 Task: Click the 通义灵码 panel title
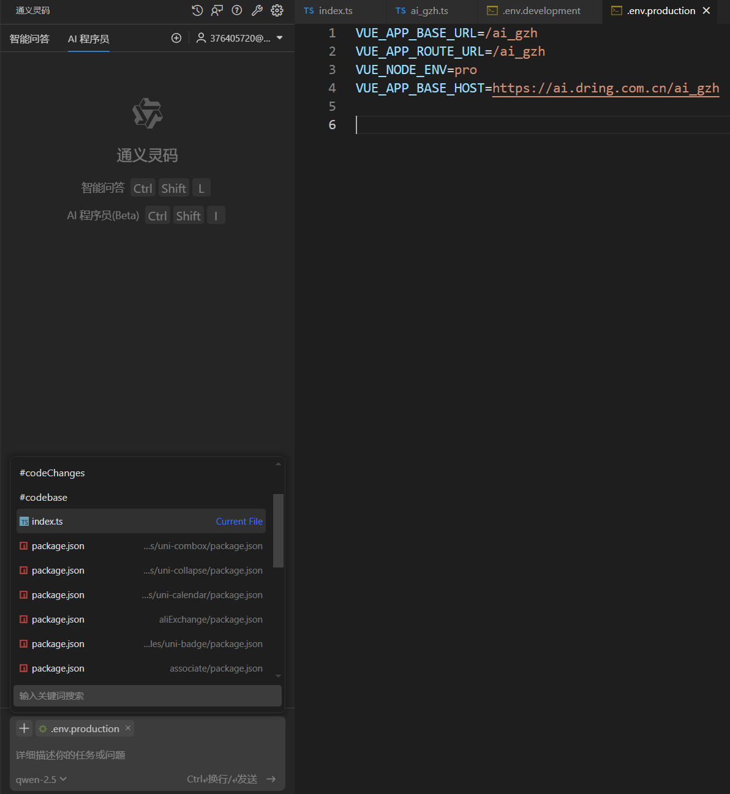33,10
